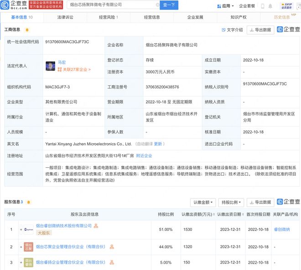Image resolution: width=301 pixels, height=270 pixels.
Task: Switch to the 历史信息 VIP tab
Action: pyautogui.click(x=282, y=17)
